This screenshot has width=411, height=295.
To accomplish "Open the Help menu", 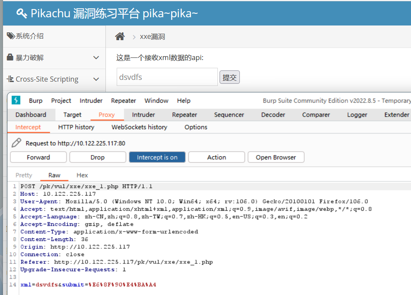I will pyautogui.click(x=184, y=101).
